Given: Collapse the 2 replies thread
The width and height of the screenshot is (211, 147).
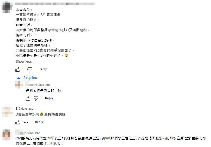Looking at the screenshot, I should pos(27,78).
